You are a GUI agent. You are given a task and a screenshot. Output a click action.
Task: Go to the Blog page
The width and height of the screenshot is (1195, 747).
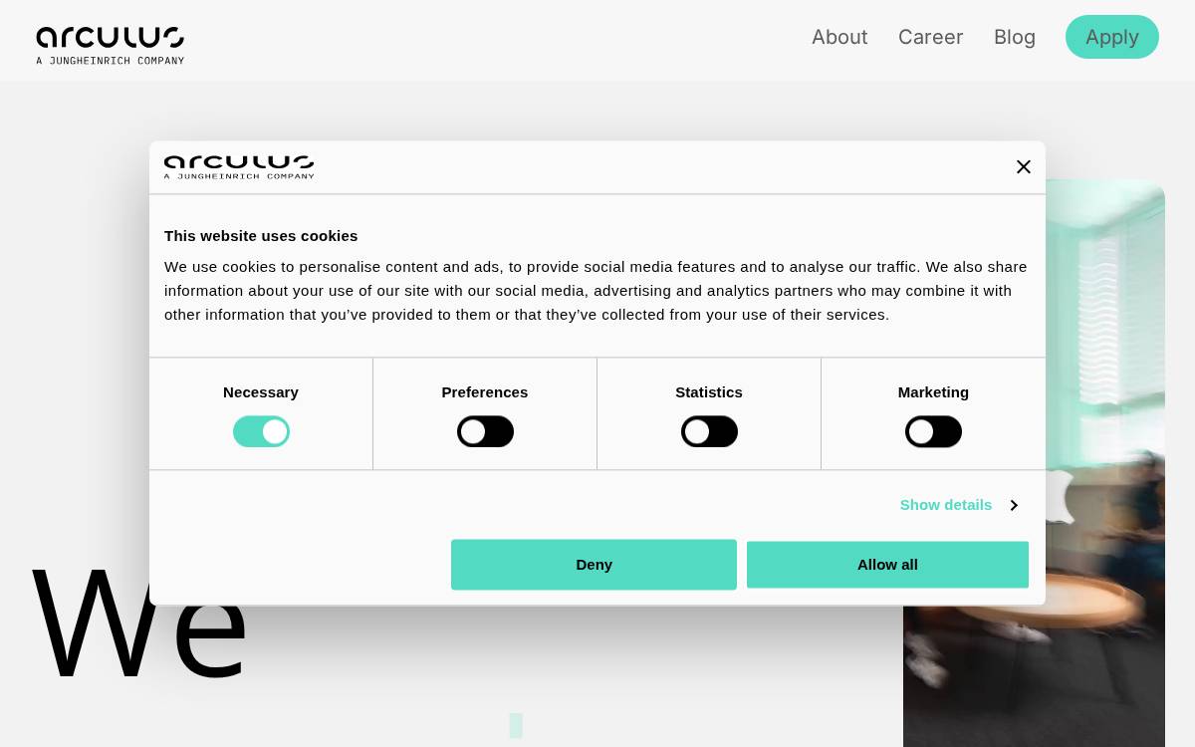click(x=1015, y=37)
